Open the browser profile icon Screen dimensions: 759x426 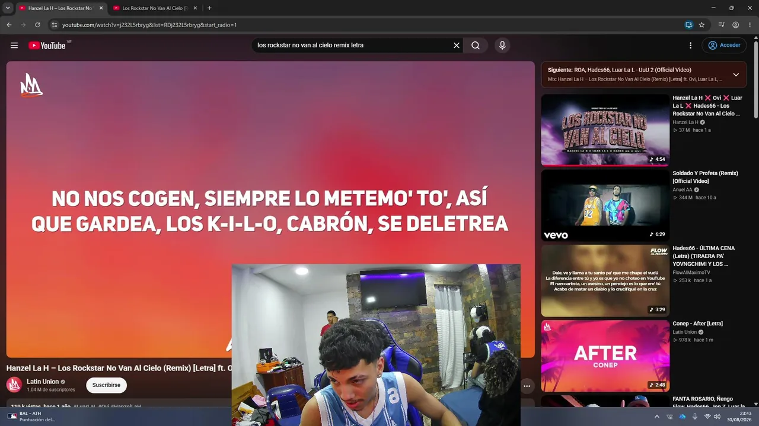coord(735,25)
